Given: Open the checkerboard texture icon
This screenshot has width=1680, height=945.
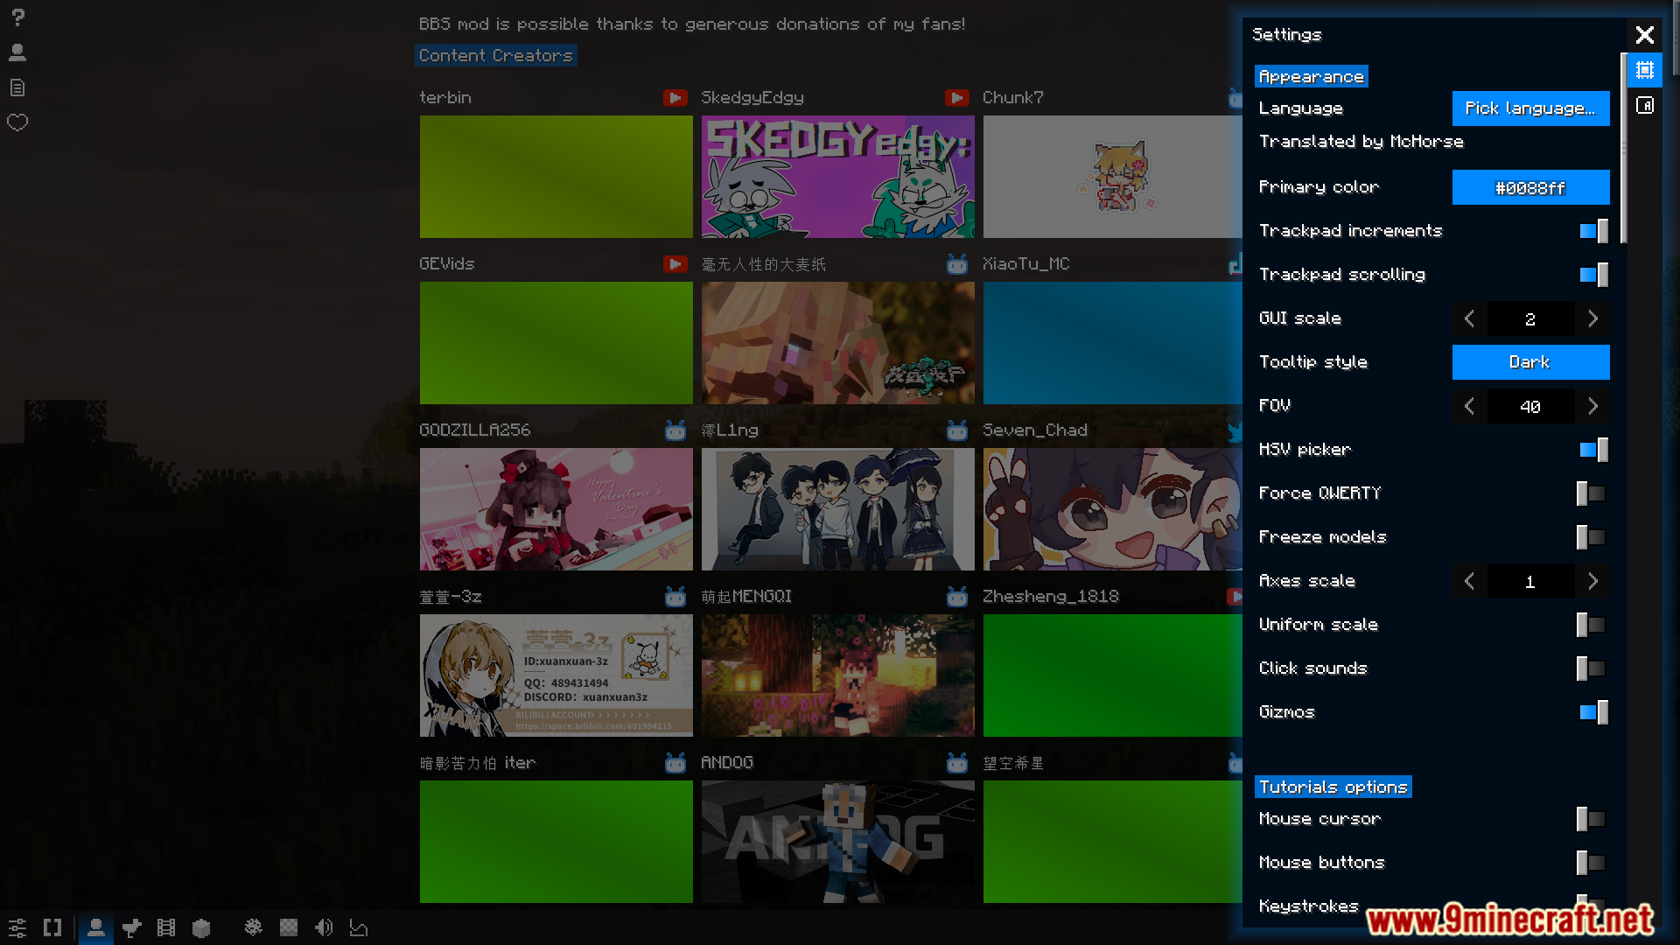Looking at the screenshot, I should click(x=289, y=927).
